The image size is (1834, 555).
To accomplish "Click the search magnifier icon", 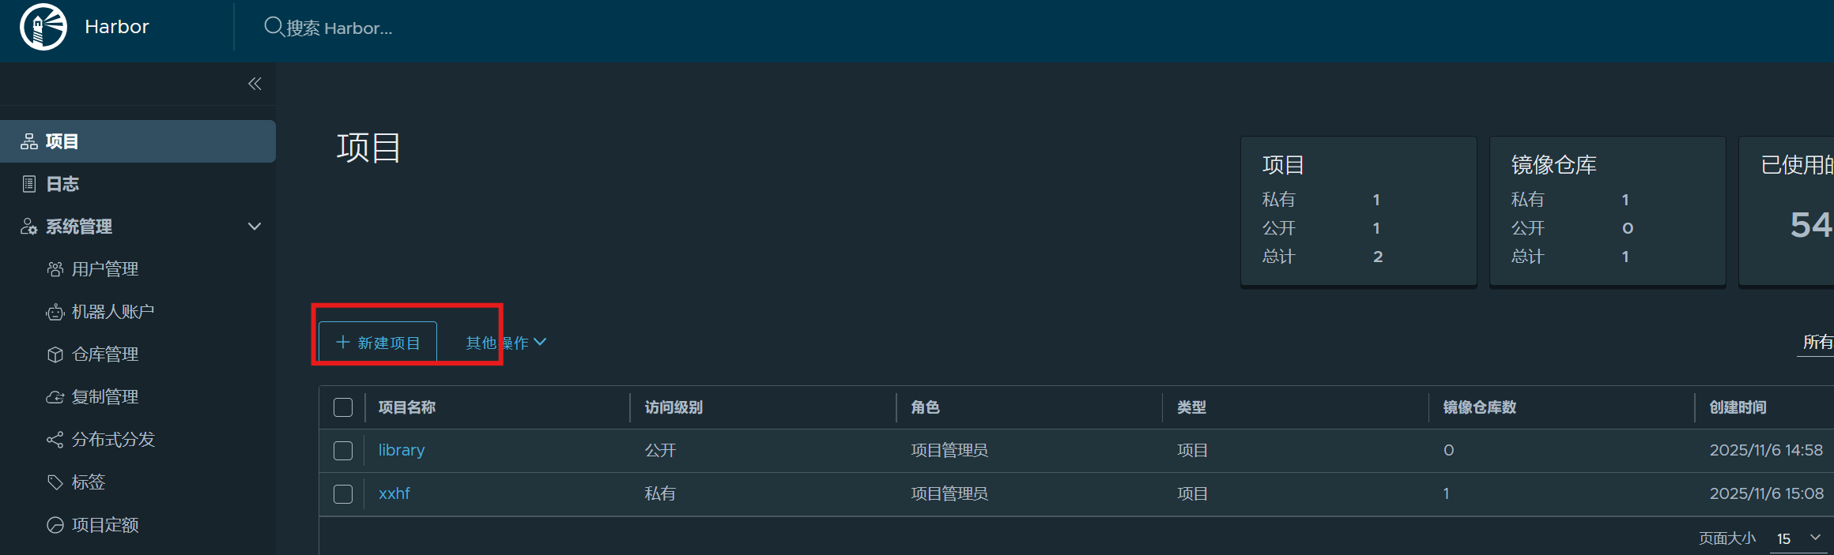I will 274,27.
